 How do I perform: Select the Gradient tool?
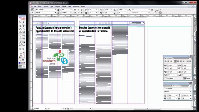coord(24,42)
